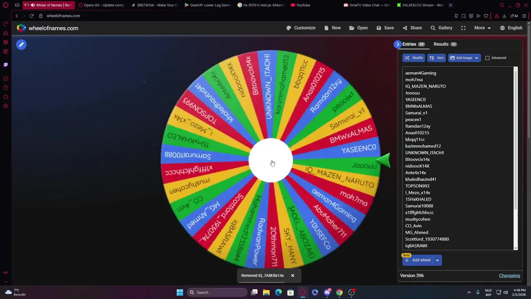Click the wheelofnames.com logo
The width and height of the screenshot is (531, 299).
click(x=47, y=28)
